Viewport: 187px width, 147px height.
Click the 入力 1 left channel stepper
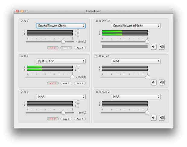click(x=78, y=31)
